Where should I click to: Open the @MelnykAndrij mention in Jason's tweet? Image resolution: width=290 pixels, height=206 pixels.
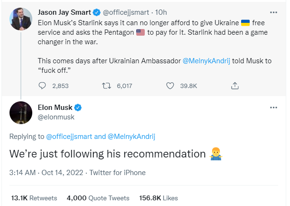click(x=206, y=62)
